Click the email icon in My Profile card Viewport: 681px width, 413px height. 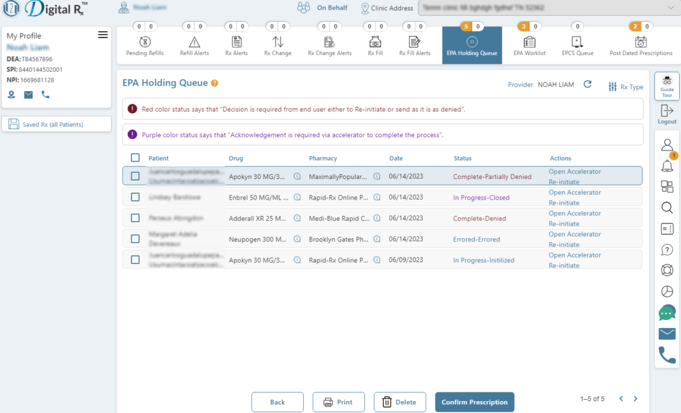pos(28,96)
